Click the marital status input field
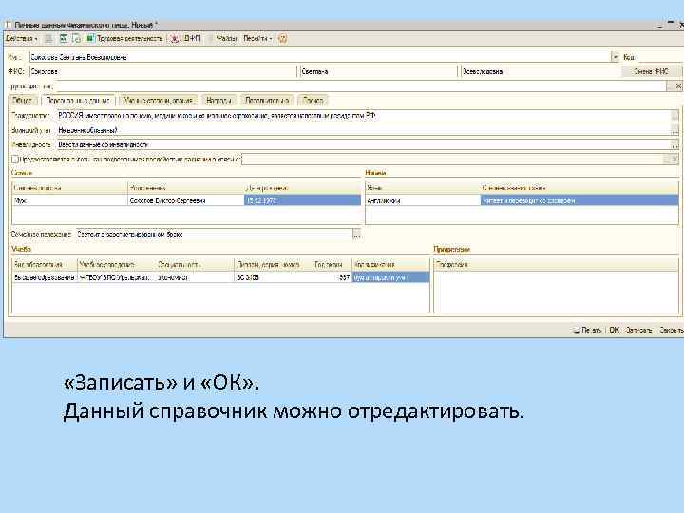The image size is (684, 513). (214, 235)
